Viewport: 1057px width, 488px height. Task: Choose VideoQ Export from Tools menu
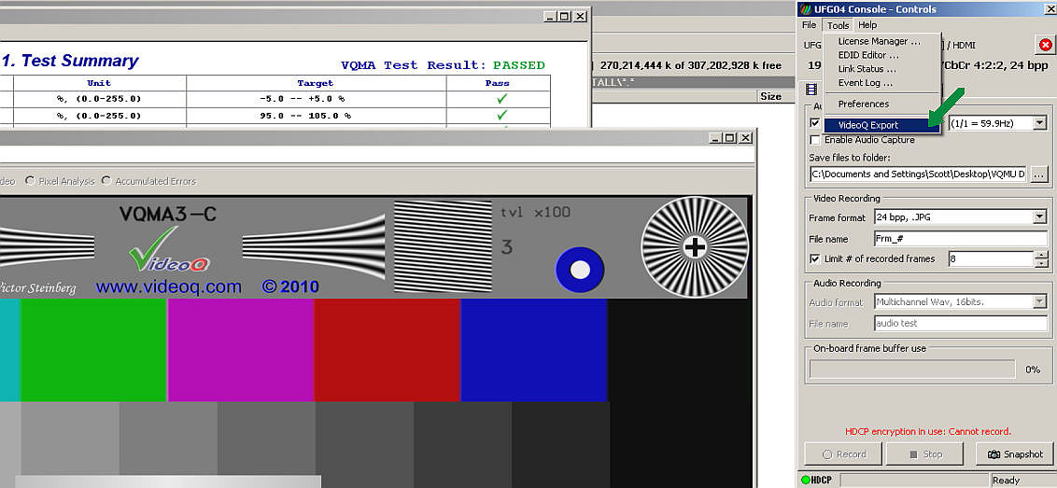(867, 125)
